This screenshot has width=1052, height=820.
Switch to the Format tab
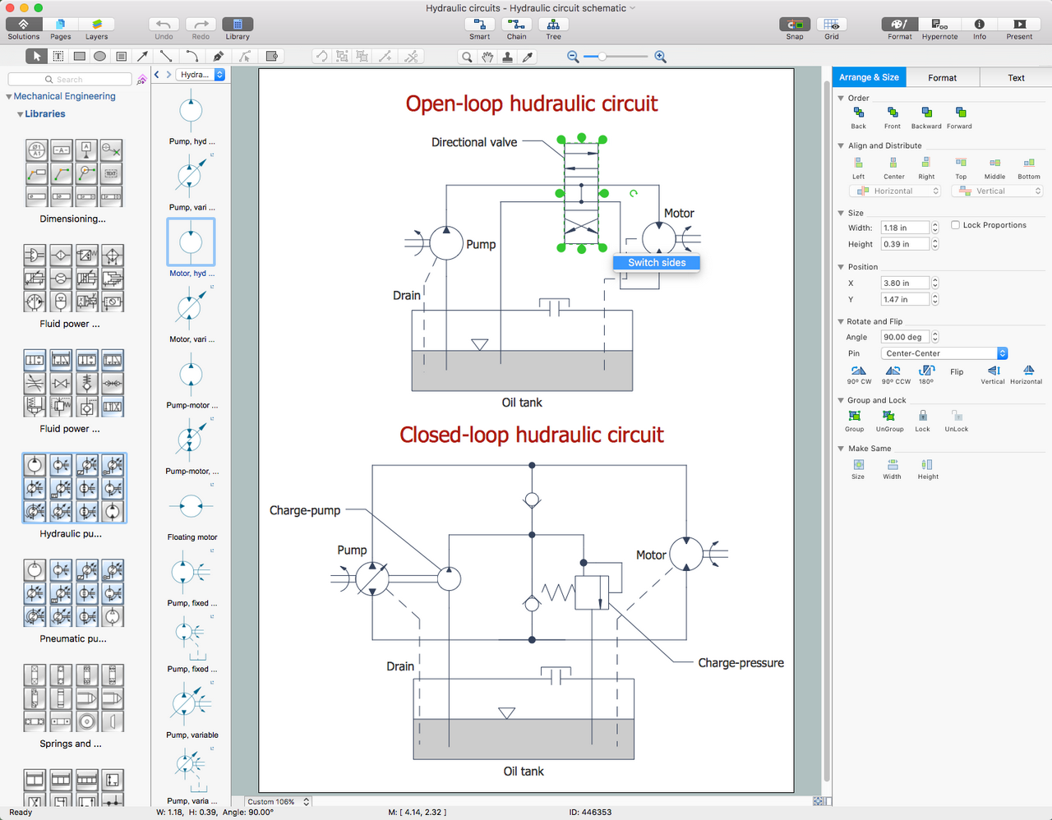tap(942, 77)
